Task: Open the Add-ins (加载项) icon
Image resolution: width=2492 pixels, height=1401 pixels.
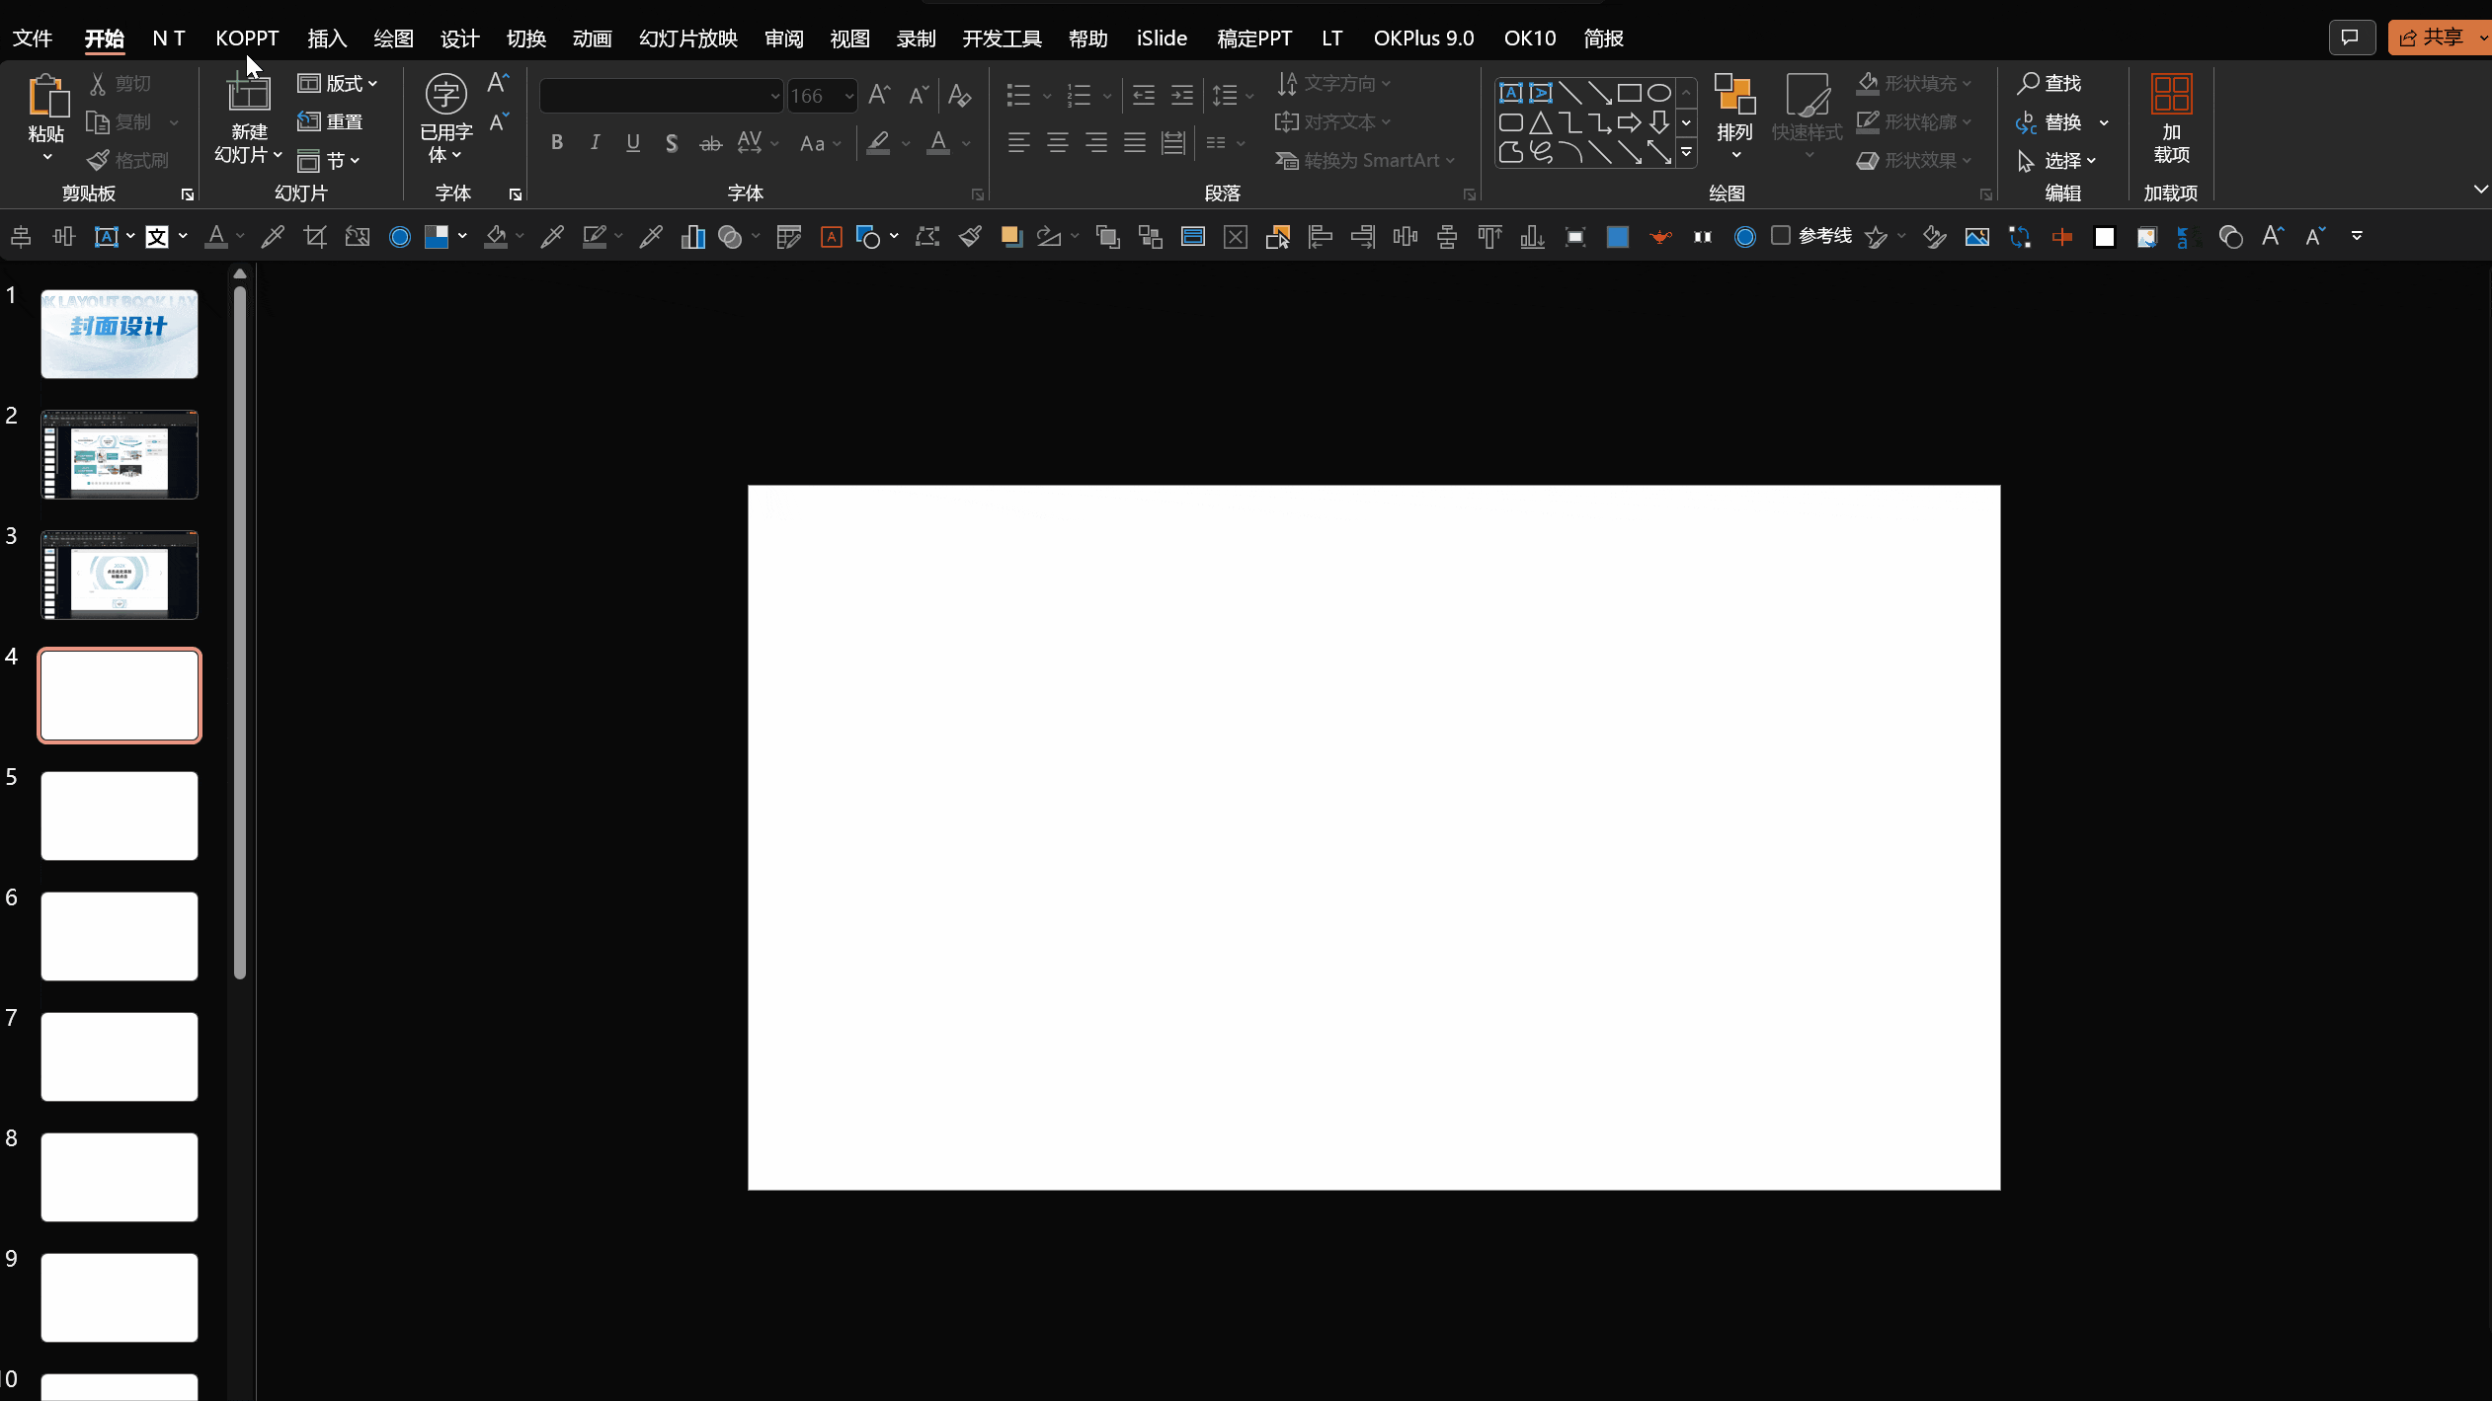Action: pos(2171,95)
